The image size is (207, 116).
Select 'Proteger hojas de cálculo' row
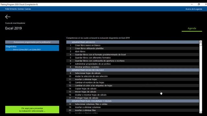[133, 98]
